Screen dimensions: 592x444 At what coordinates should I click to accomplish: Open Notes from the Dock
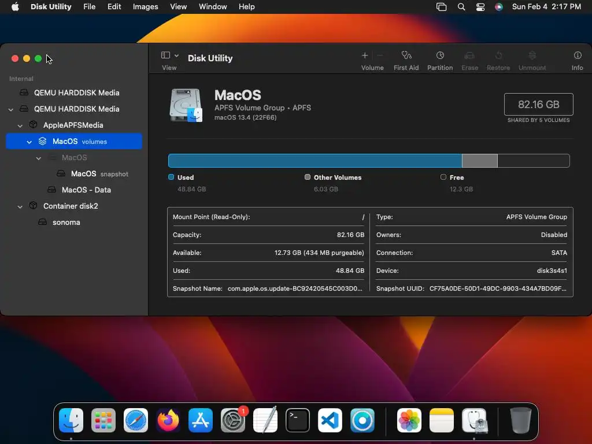(x=442, y=420)
